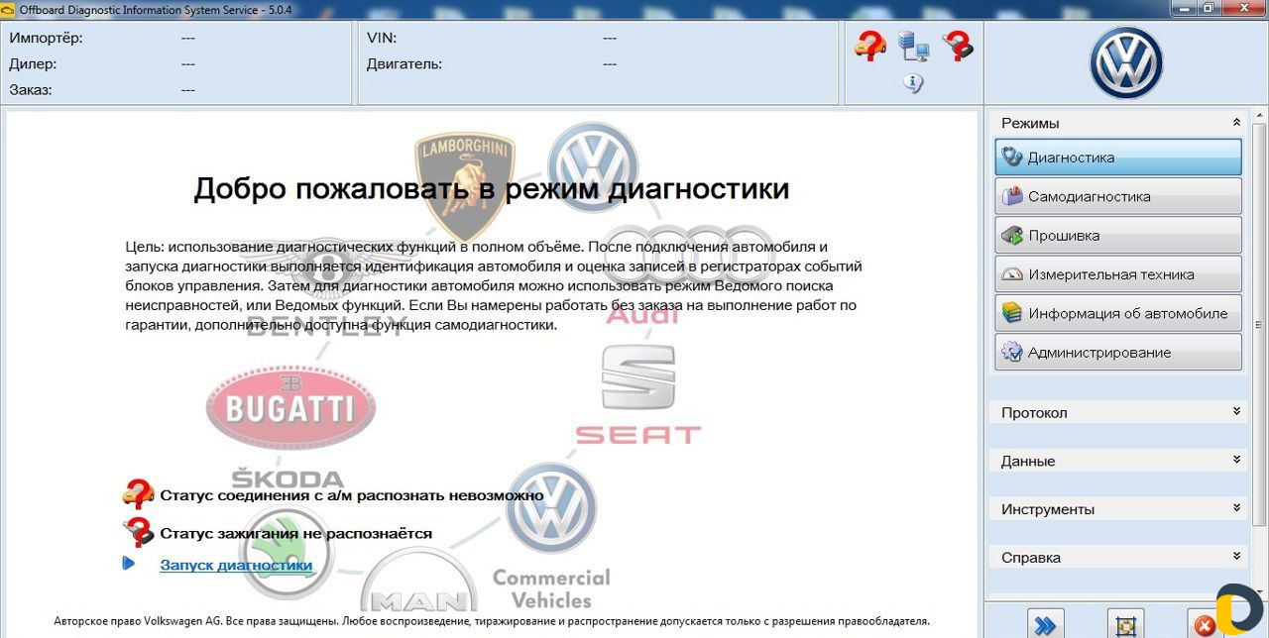
Task: Click the key icon beside Статус зажигания
Action: [x=138, y=532]
